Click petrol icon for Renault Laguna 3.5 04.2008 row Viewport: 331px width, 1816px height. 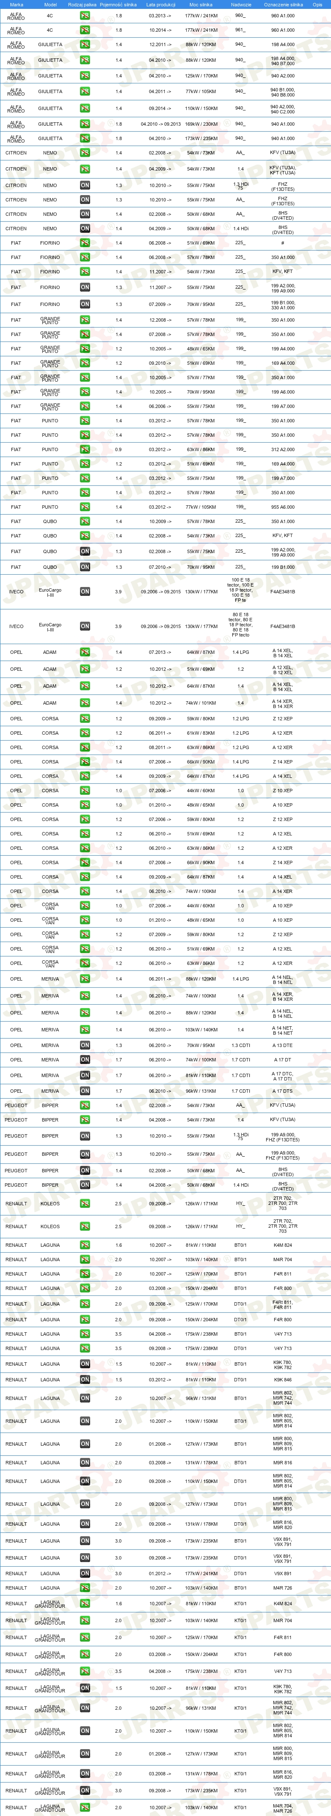(x=85, y=1334)
